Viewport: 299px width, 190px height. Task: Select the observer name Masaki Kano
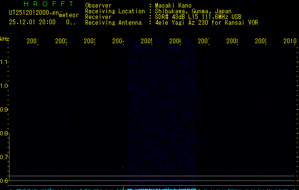pos(173,6)
